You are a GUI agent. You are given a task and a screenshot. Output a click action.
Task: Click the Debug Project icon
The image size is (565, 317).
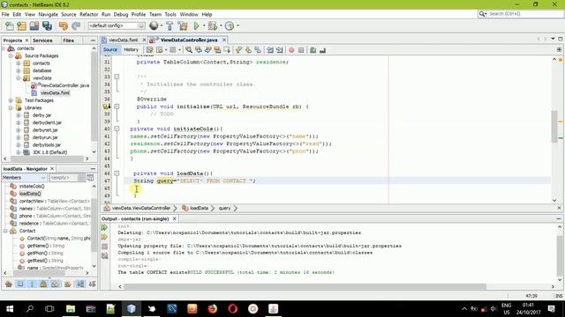coord(212,26)
